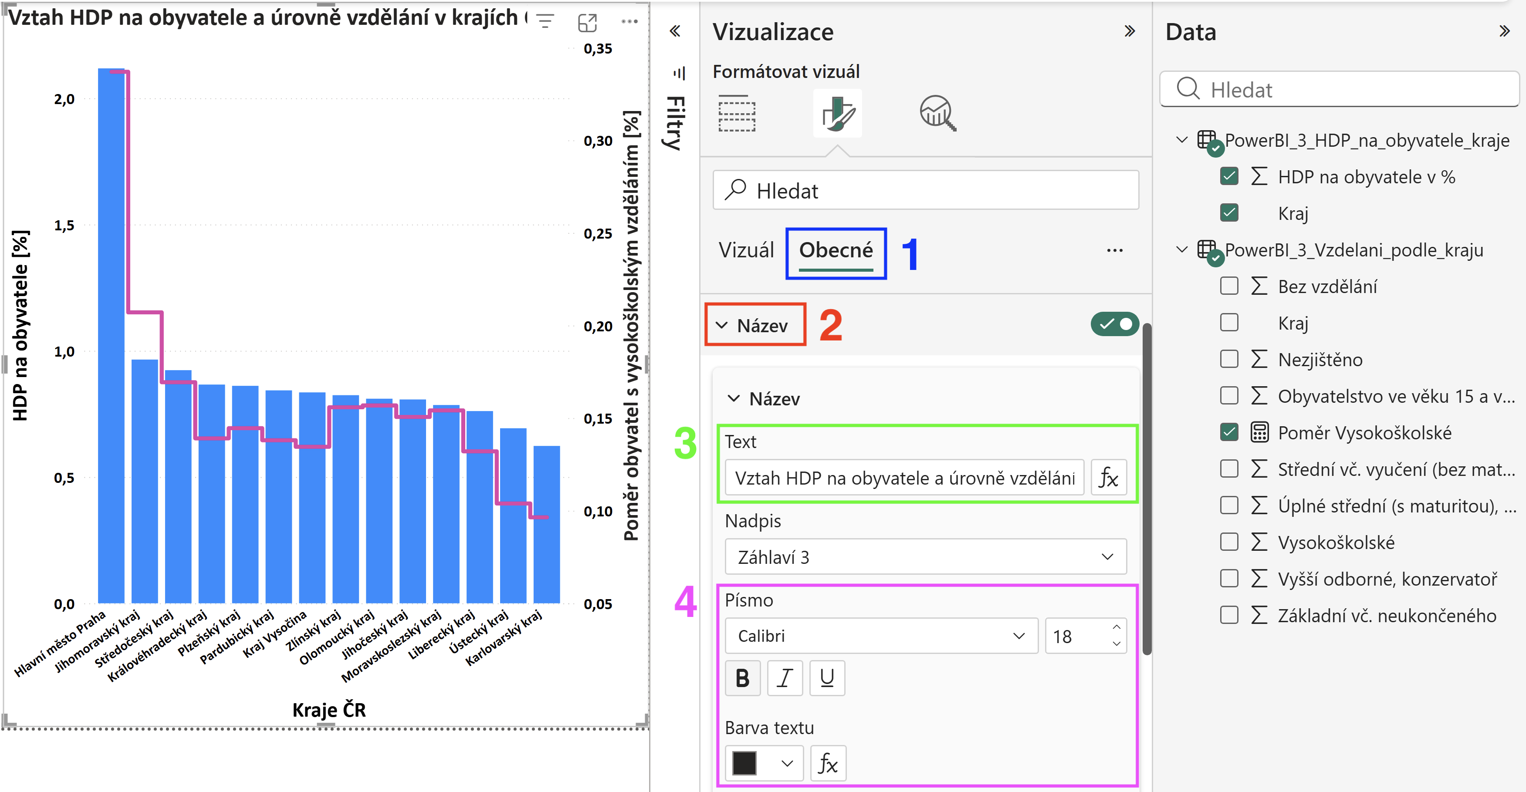Collapse the outer Název section chevron

pyautogui.click(x=721, y=325)
